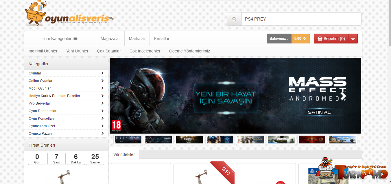Click the Oyun Konsolları category label

pyautogui.click(x=41, y=119)
